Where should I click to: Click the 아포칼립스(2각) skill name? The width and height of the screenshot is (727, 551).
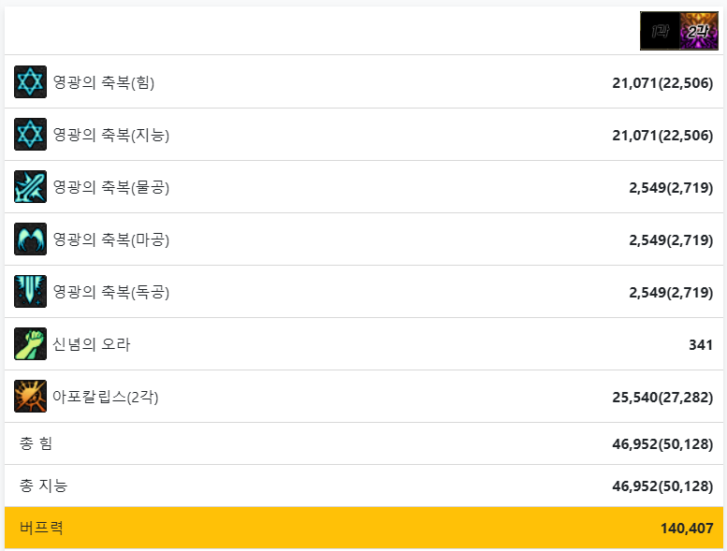coord(106,397)
